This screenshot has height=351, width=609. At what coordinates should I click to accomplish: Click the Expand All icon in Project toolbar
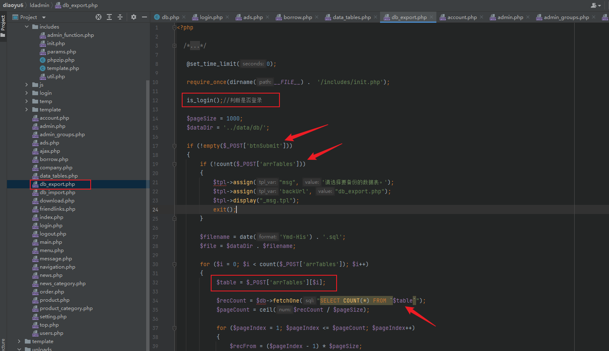point(109,17)
